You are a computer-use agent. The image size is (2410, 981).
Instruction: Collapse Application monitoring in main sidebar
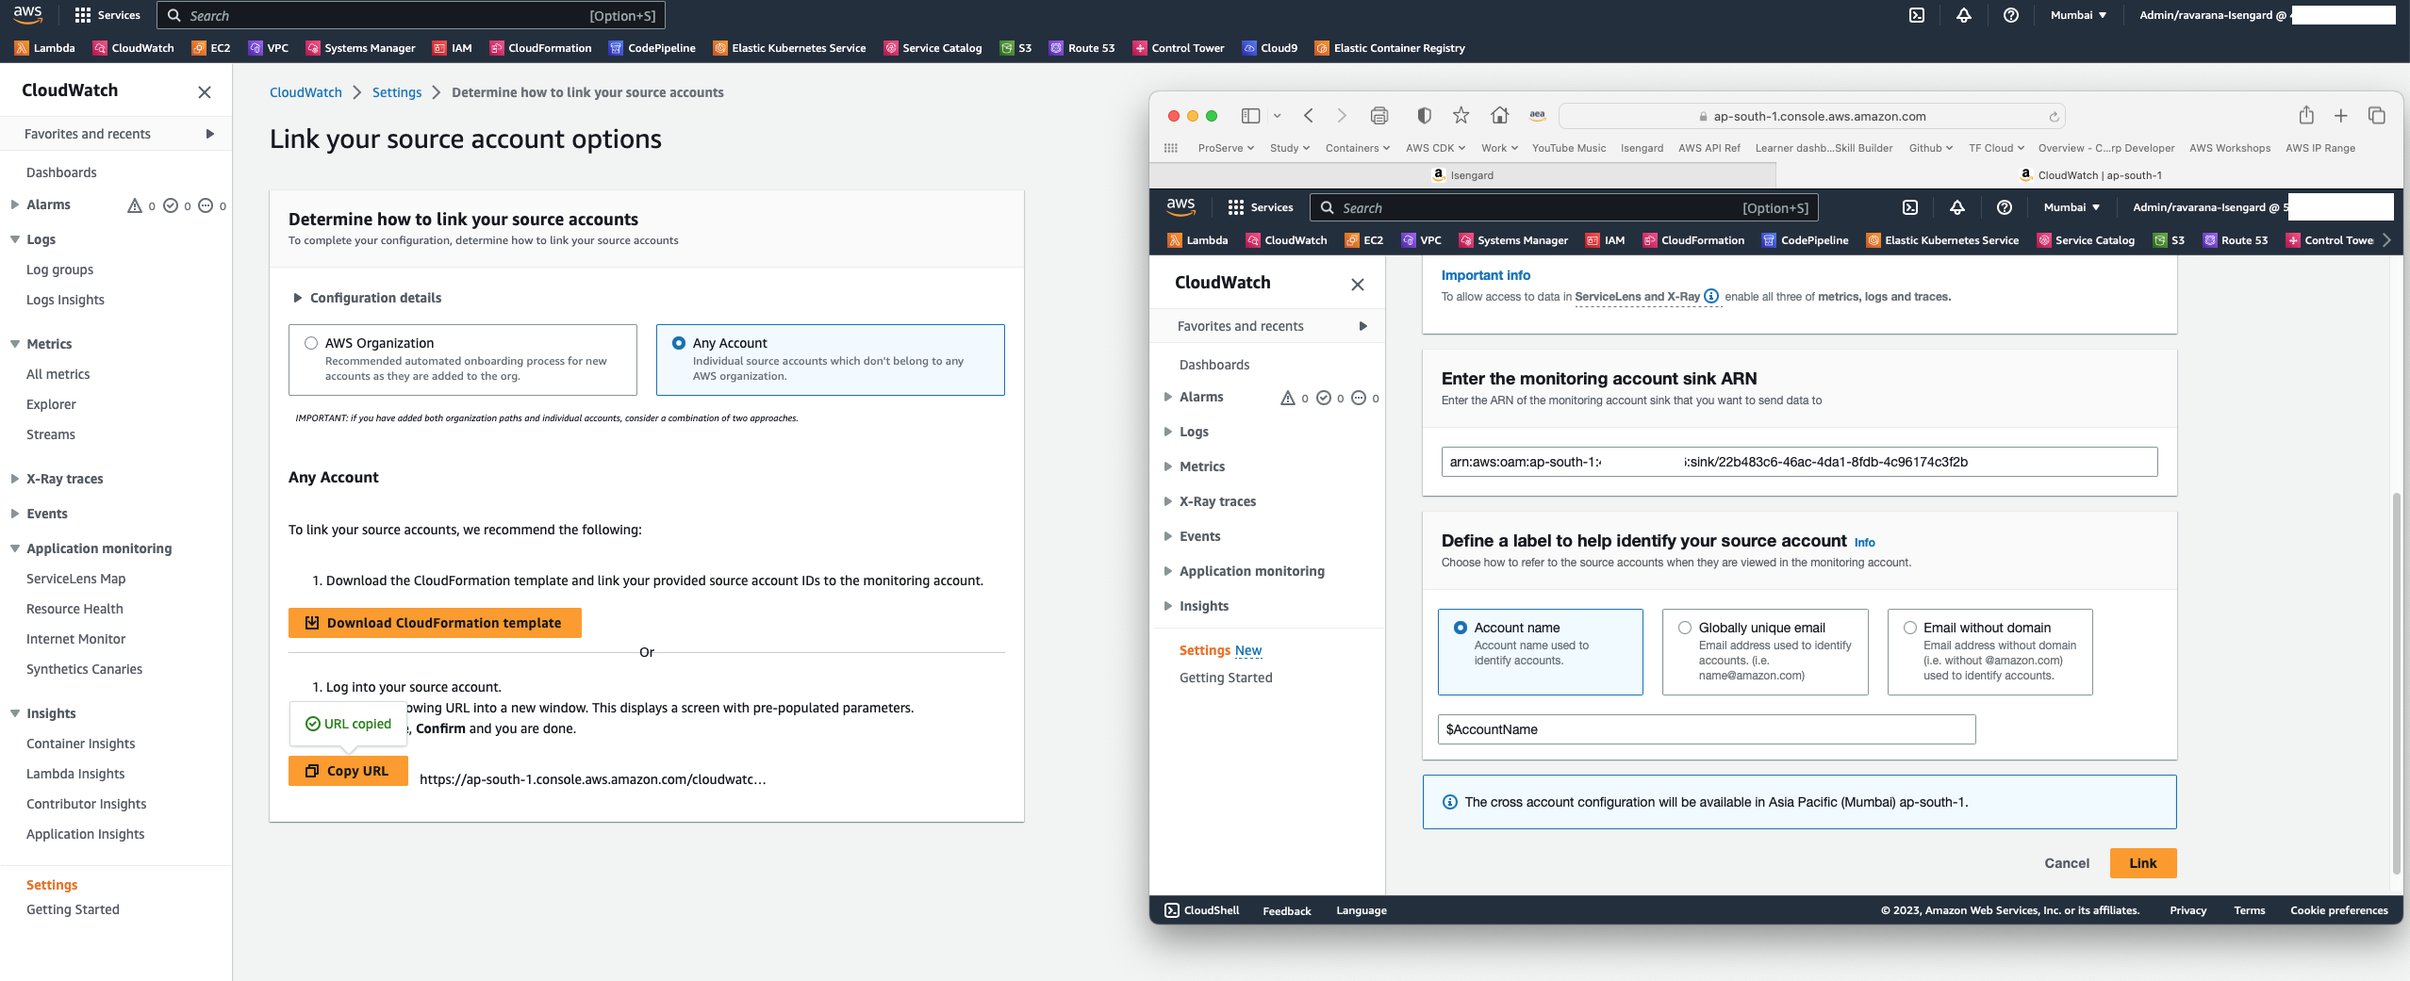pyautogui.click(x=15, y=548)
